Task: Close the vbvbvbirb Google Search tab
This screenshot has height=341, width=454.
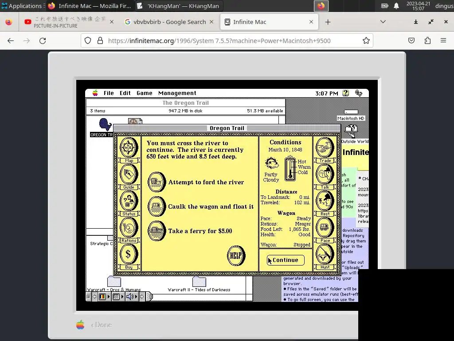Action: pos(211,22)
